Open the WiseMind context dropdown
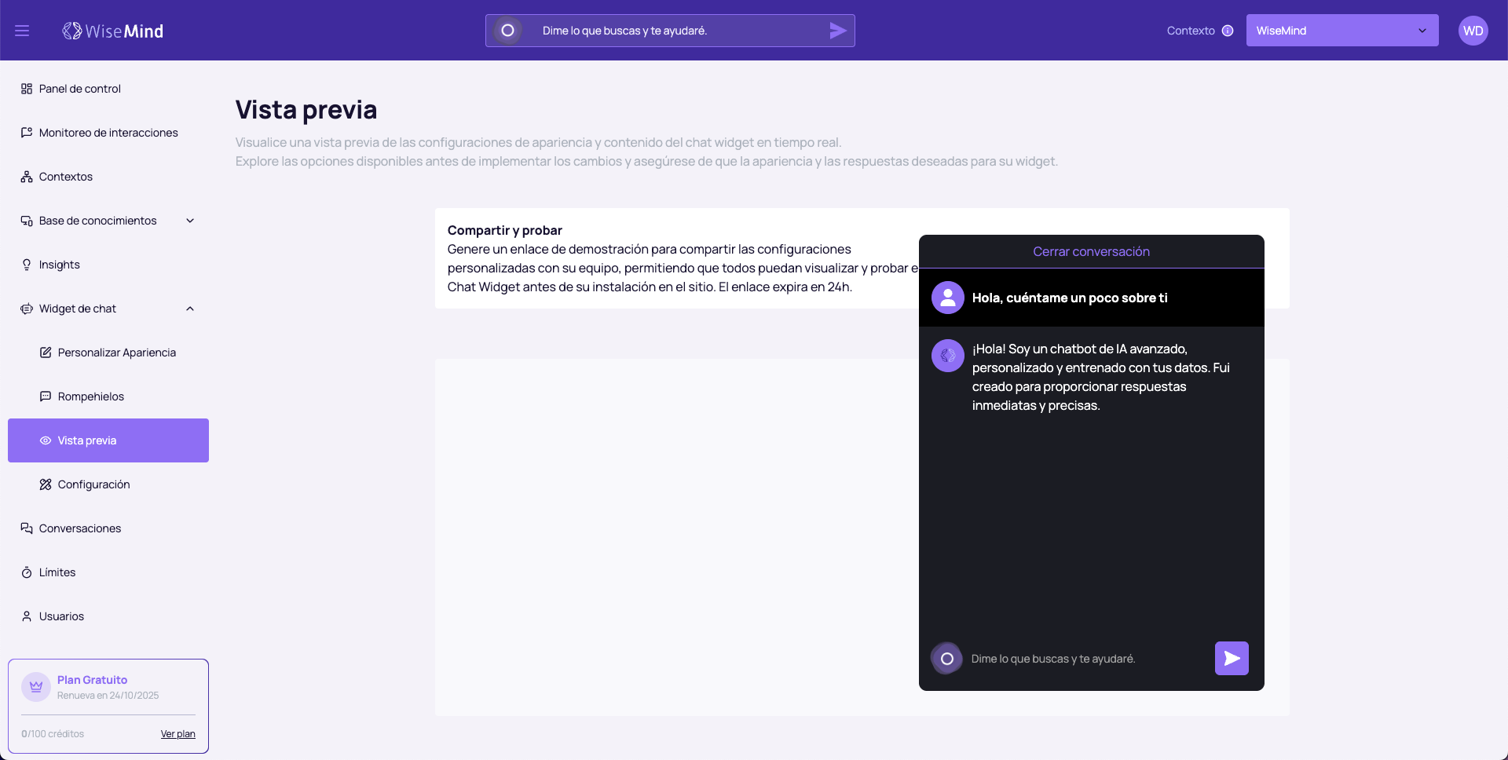Viewport: 1508px width, 760px height. point(1341,31)
